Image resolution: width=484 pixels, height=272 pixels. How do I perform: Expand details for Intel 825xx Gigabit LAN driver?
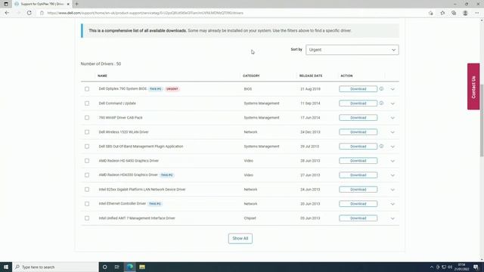coord(392,190)
